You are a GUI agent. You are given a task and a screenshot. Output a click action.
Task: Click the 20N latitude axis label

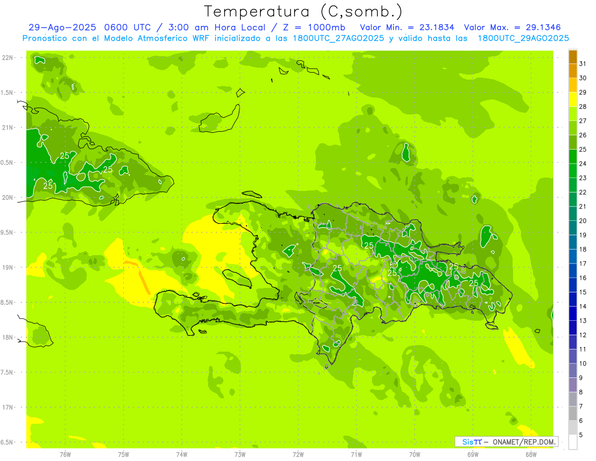8,197
